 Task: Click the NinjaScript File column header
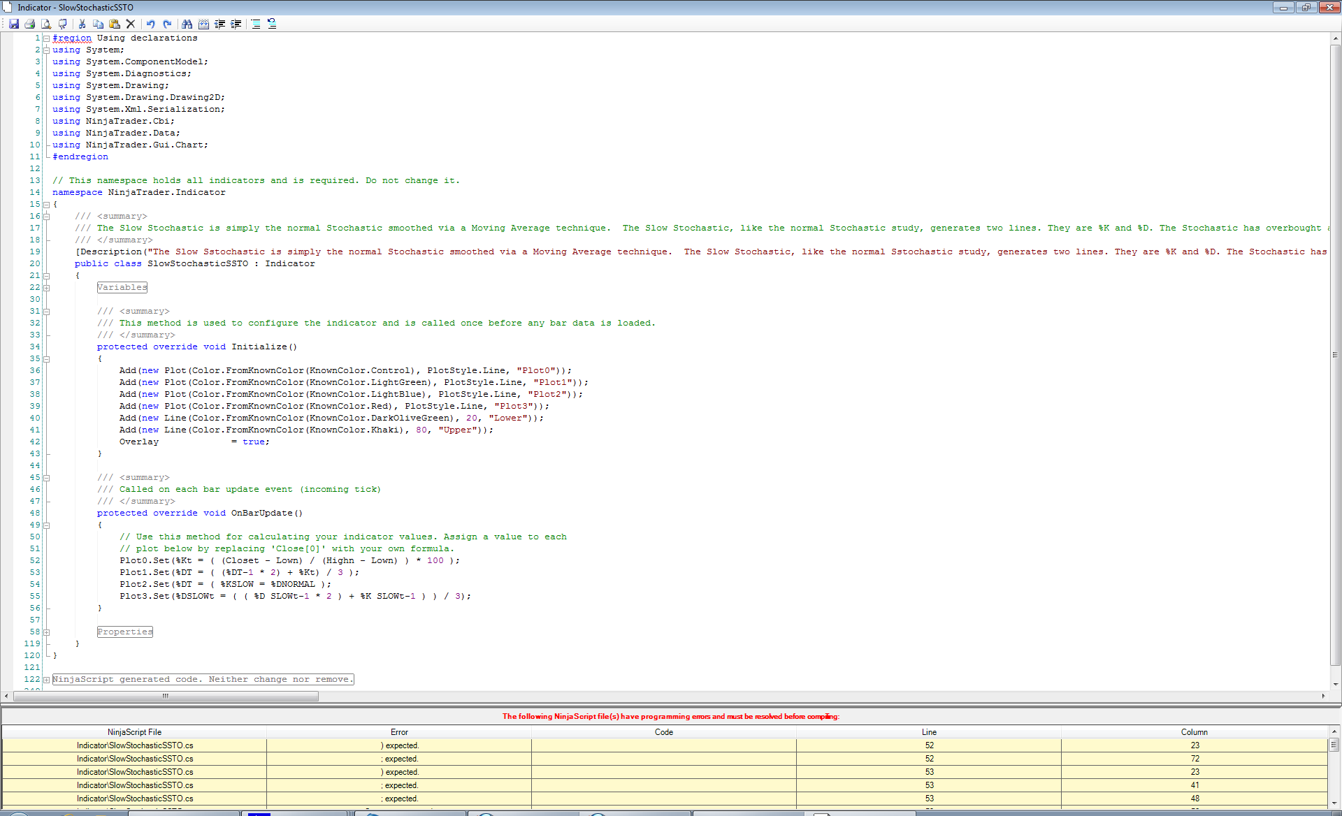pyautogui.click(x=134, y=732)
